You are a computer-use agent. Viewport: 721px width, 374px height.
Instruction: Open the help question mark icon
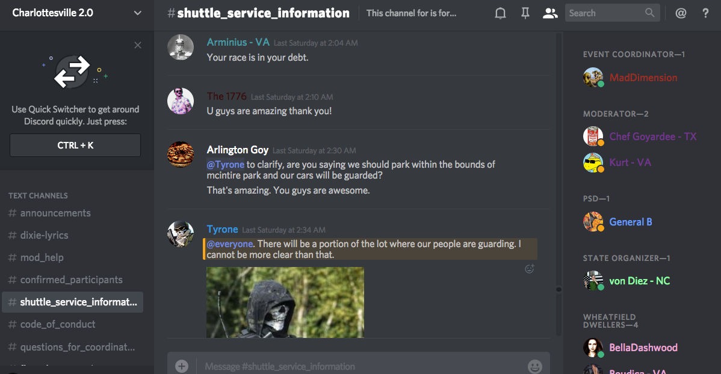point(706,13)
